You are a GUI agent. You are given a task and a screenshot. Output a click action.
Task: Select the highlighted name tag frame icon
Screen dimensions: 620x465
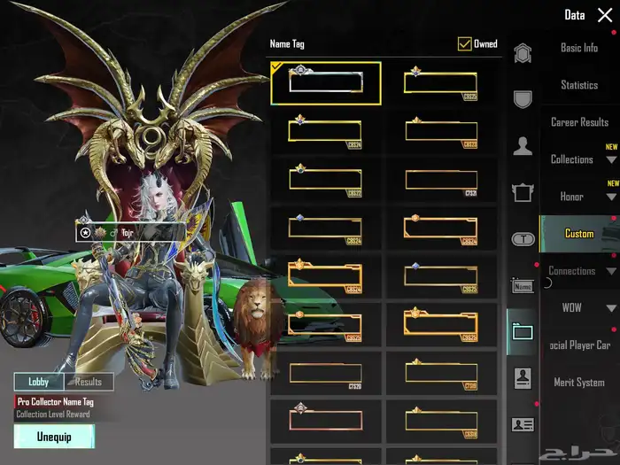tap(523, 332)
